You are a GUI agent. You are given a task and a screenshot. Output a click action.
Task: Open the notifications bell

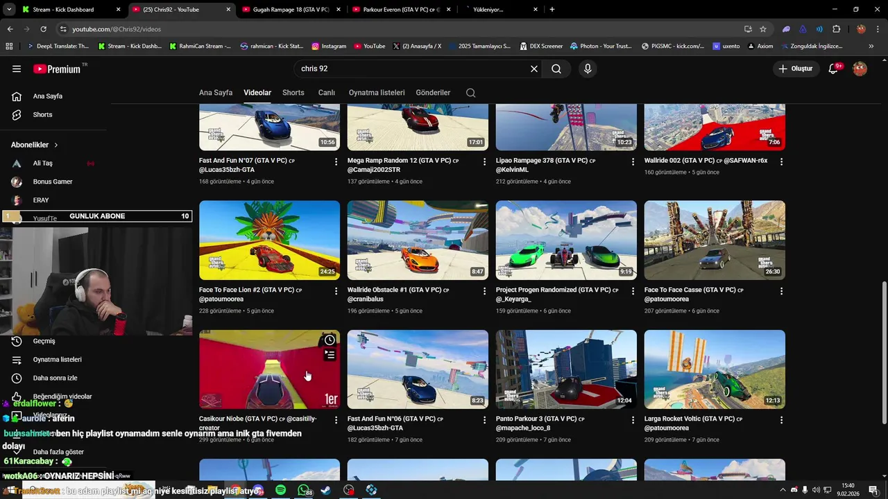834,69
